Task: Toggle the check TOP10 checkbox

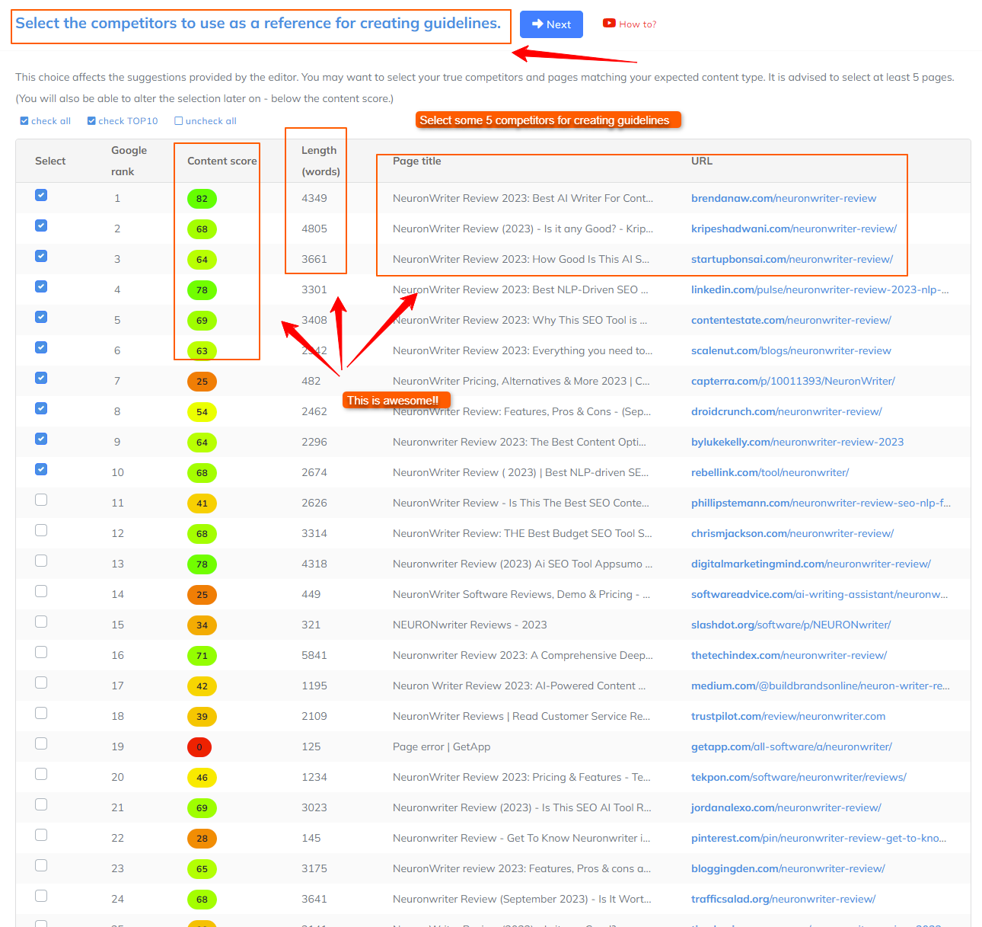Action: (x=91, y=121)
